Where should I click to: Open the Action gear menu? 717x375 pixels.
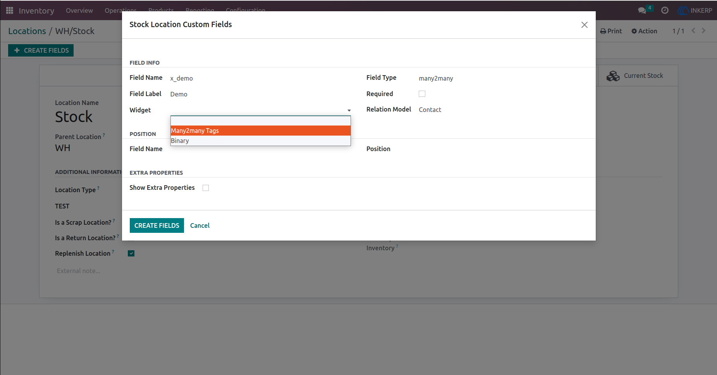(x=644, y=31)
